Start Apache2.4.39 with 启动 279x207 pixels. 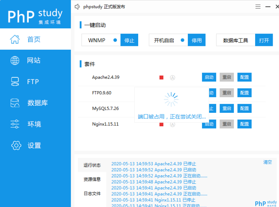click(x=209, y=77)
